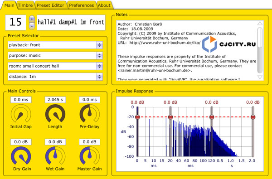This screenshot has height=179, width=272.
Task: Increment preset number with plus stepper
Action: coord(32,19)
